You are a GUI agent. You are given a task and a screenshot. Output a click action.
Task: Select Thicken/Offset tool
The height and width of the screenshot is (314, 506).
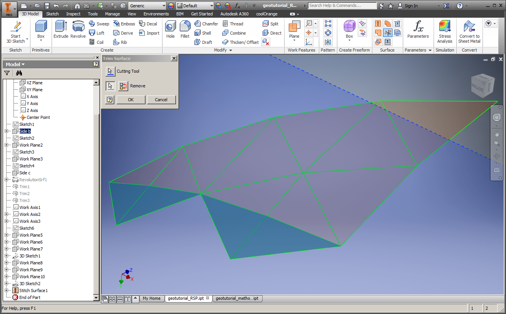240,42
